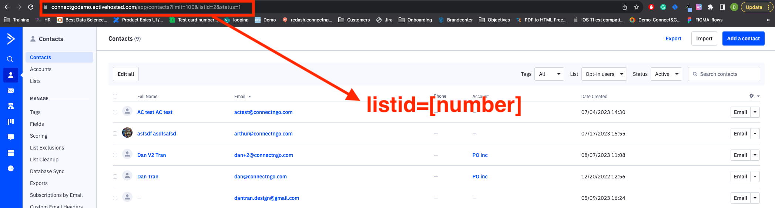Open Automations icon in left rail
The width and height of the screenshot is (775, 208).
point(11,107)
